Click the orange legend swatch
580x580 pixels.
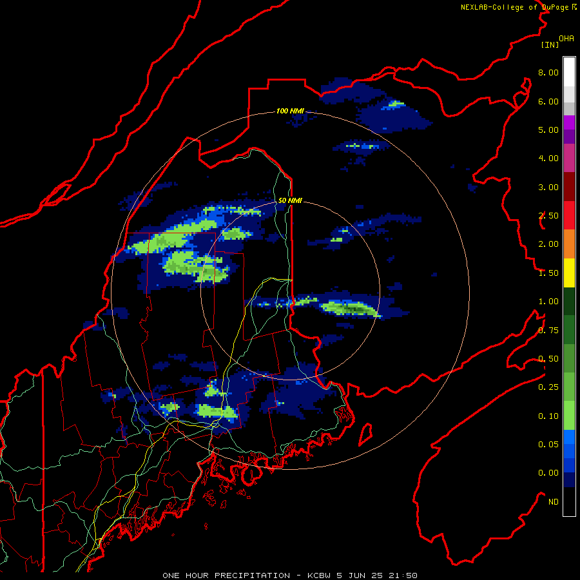pos(569,244)
